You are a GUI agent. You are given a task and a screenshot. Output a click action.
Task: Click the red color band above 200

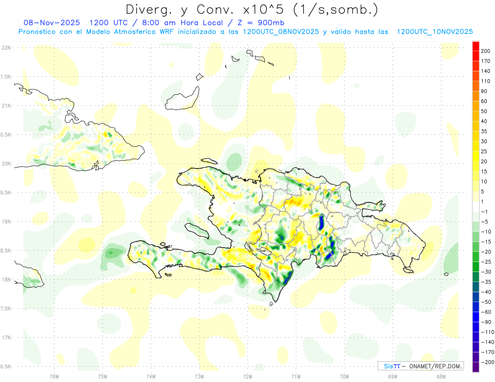476,46
